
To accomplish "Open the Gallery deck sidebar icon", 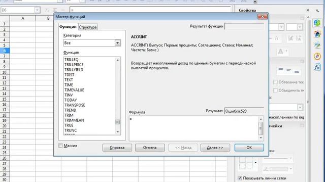I will click(x=317, y=45).
